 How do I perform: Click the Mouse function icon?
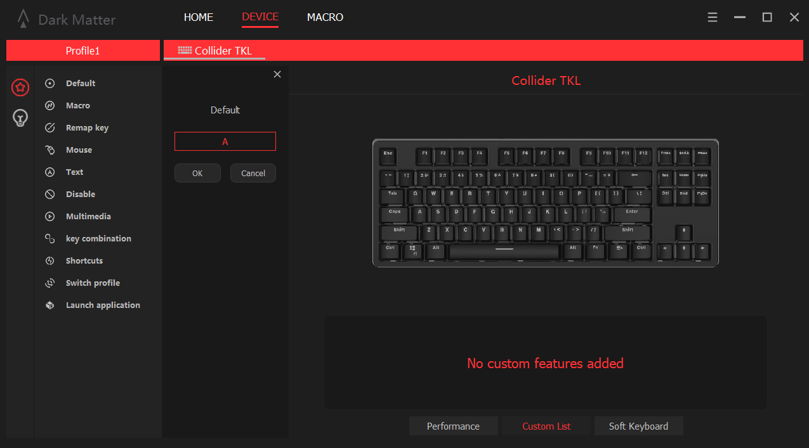(x=50, y=150)
